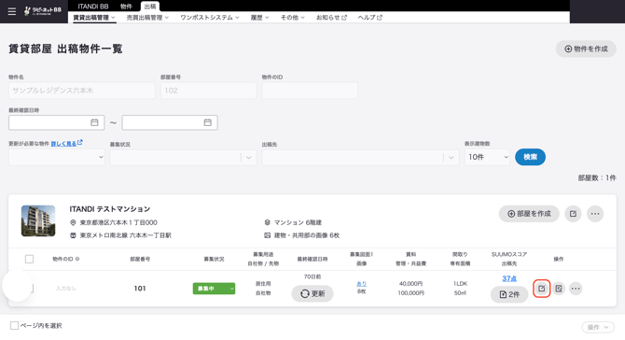625x340 pixels.
Task: Check the table header select-all checkbox
Action: coord(29,259)
